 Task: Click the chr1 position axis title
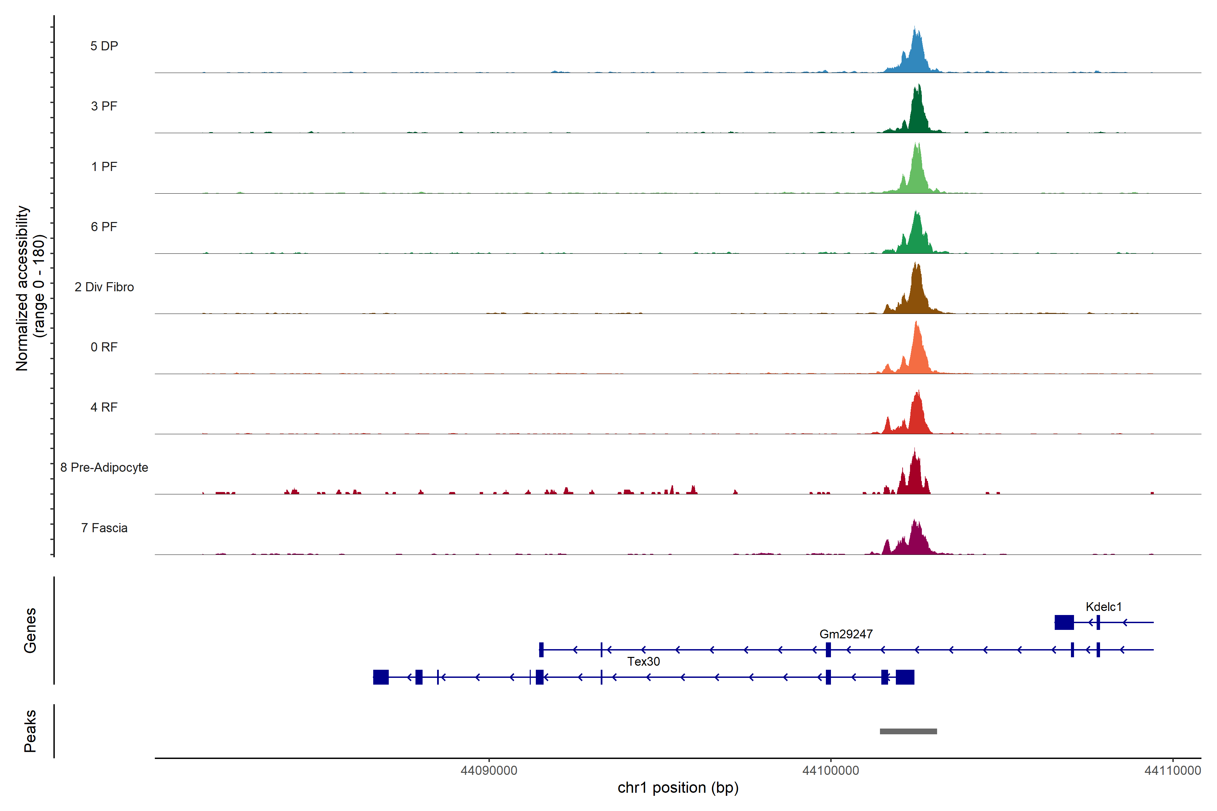[678, 788]
